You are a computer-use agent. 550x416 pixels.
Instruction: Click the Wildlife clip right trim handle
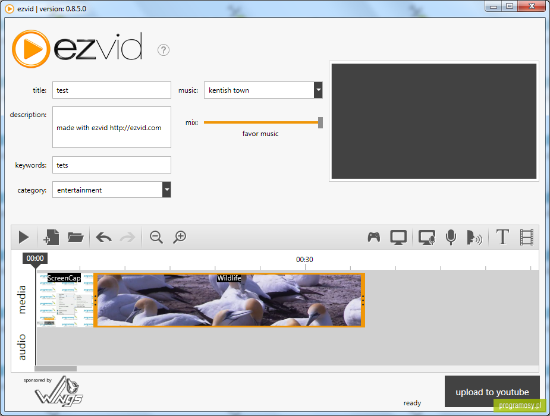click(x=363, y=300)
